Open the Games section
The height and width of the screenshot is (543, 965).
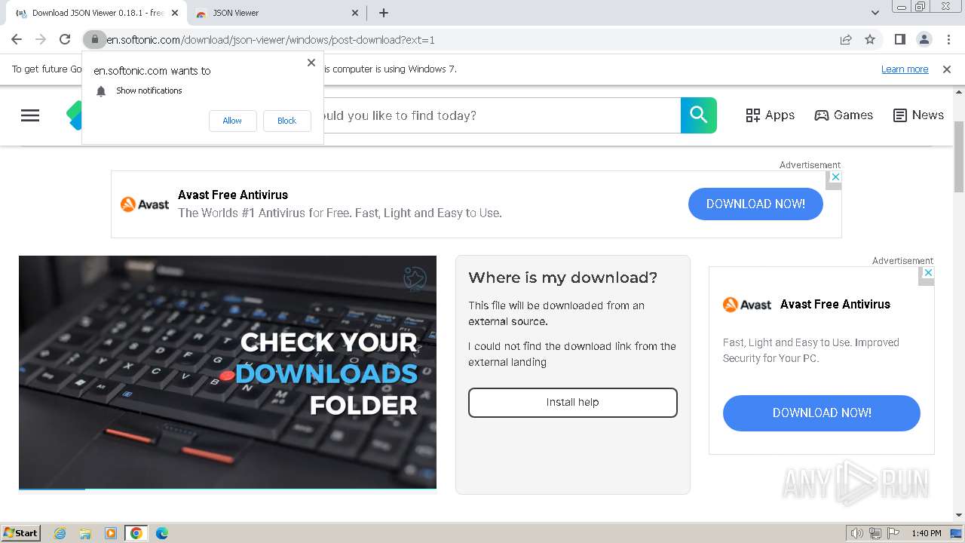coord(844,115)
